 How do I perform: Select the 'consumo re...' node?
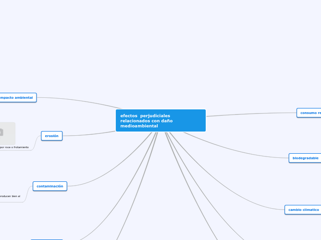pos(309,113)
